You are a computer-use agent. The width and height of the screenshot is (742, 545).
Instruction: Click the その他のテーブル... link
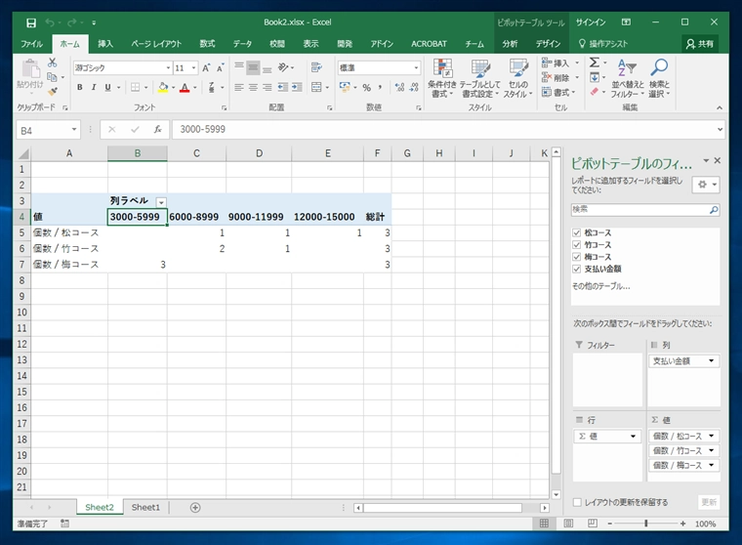(x=601, y=286)
